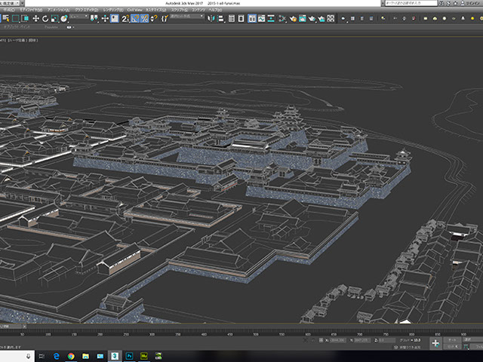This screenshot has height=362, width=483.
Task: Select the Move transform tool
Action: pos(36,18)
